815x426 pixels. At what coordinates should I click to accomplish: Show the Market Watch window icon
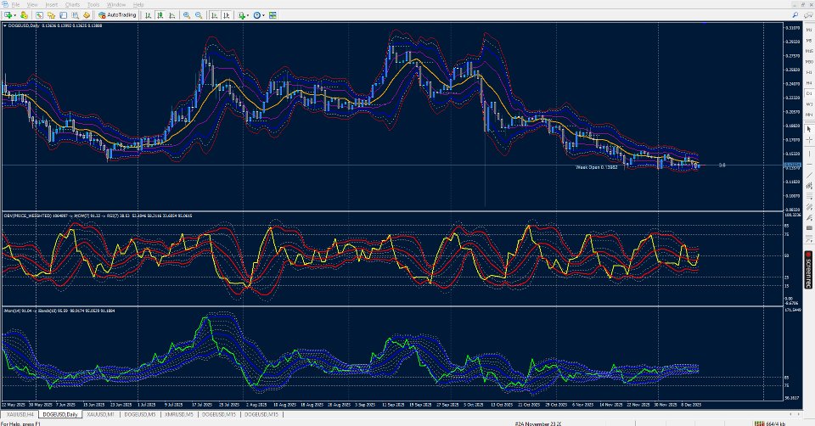click(x=40, y=15)
